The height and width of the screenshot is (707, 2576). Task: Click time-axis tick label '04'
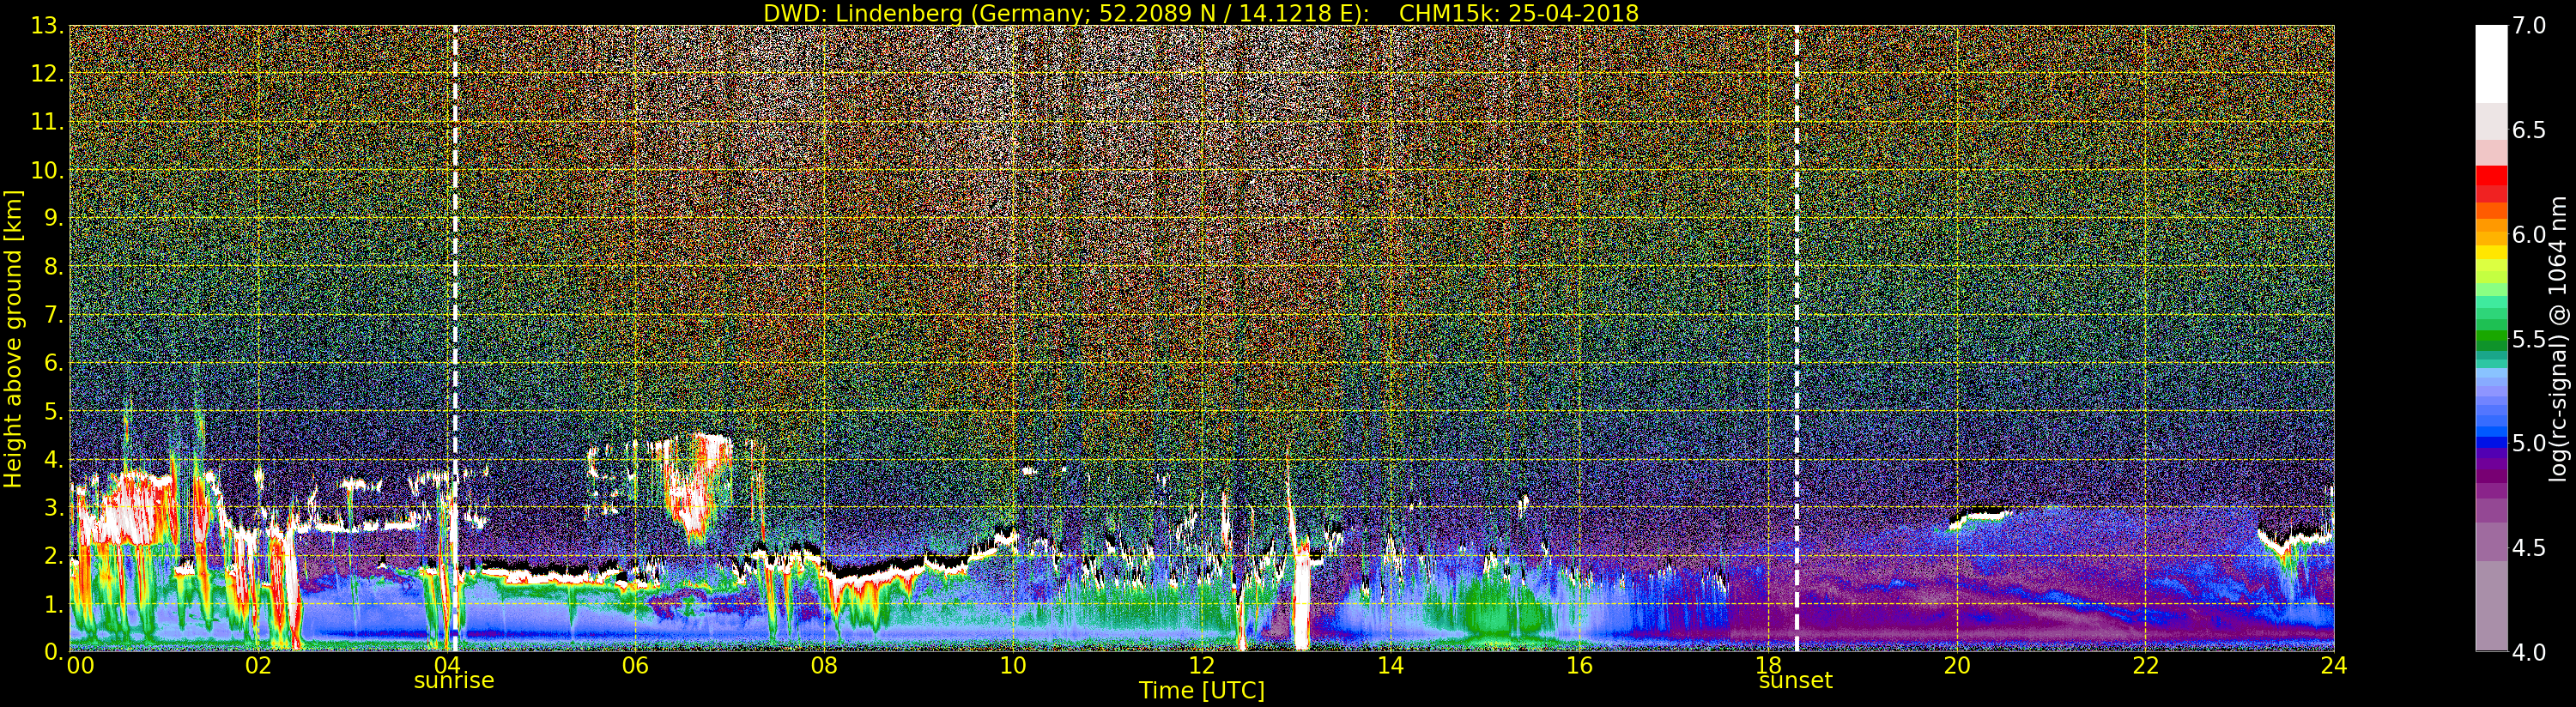446,665
